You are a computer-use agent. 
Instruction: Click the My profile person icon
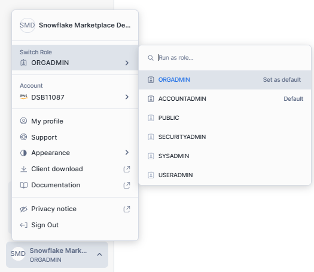pos(23,121)
